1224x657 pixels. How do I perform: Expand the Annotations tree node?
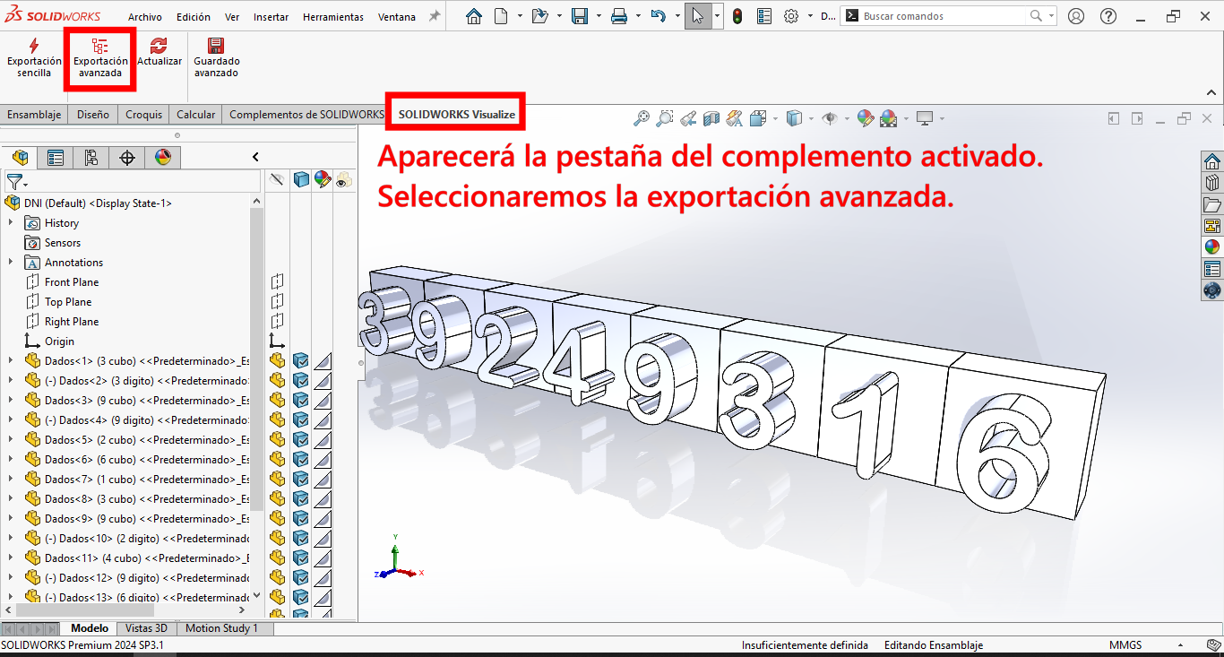[11, 263]
